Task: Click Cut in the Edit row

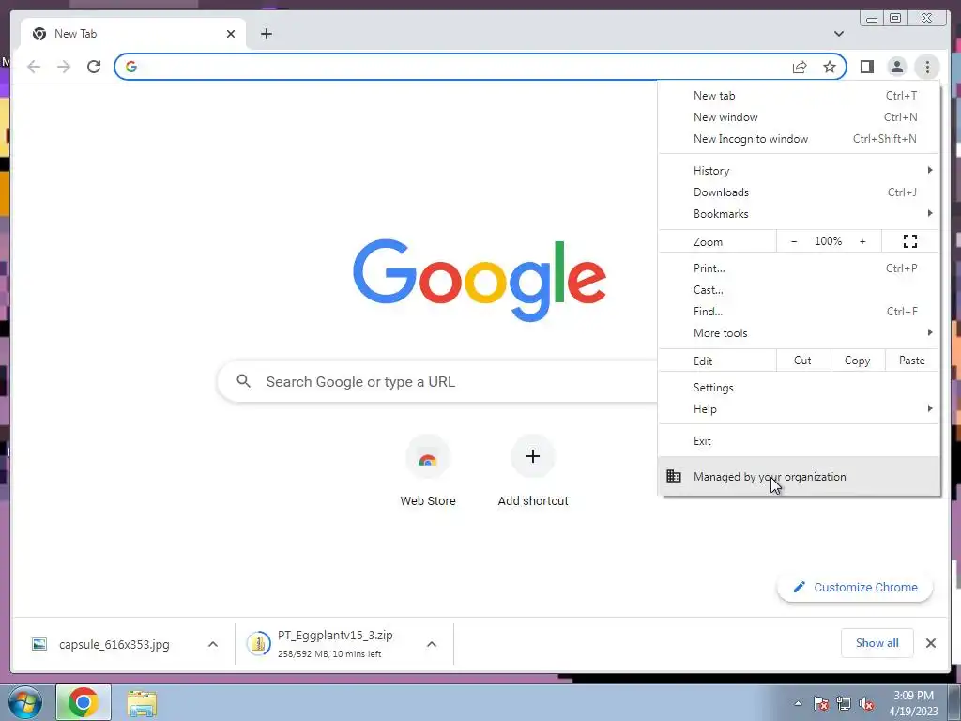Action: [x=803, y=360]
